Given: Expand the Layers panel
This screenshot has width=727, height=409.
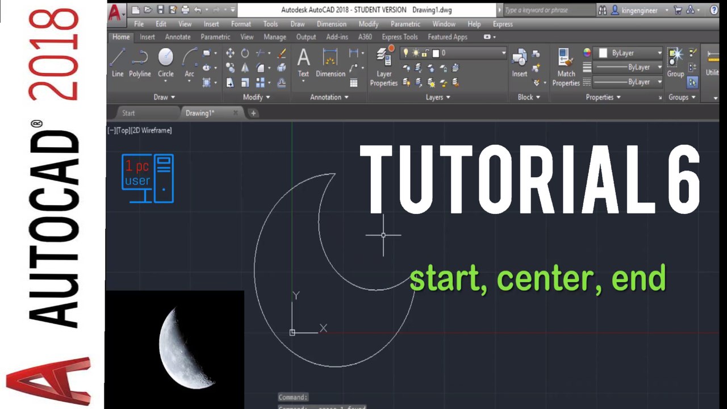Looking at the screenshot, I should 437,97.
